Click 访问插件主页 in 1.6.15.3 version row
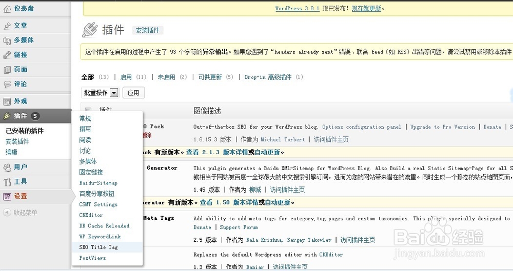 pos(331,139)
